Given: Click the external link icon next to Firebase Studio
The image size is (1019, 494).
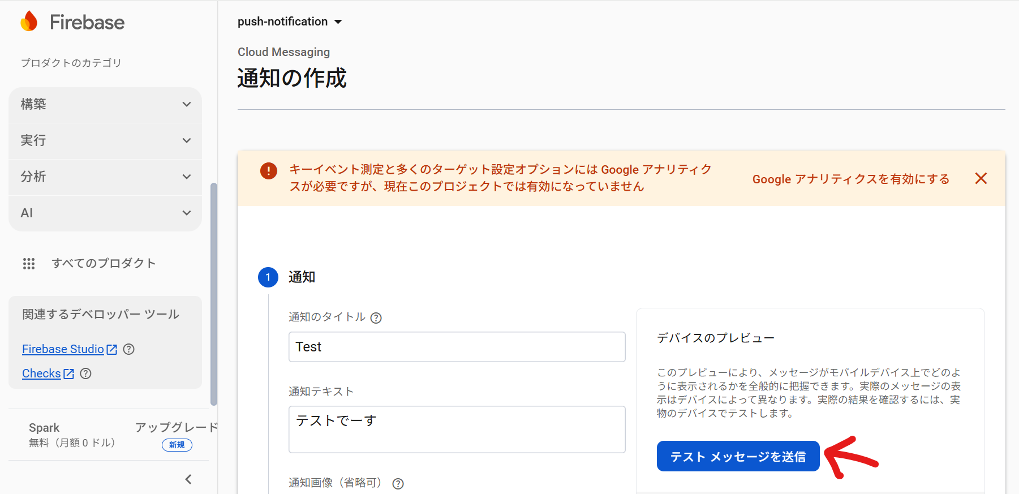Looking at the screenshot, I should point(111,349).
